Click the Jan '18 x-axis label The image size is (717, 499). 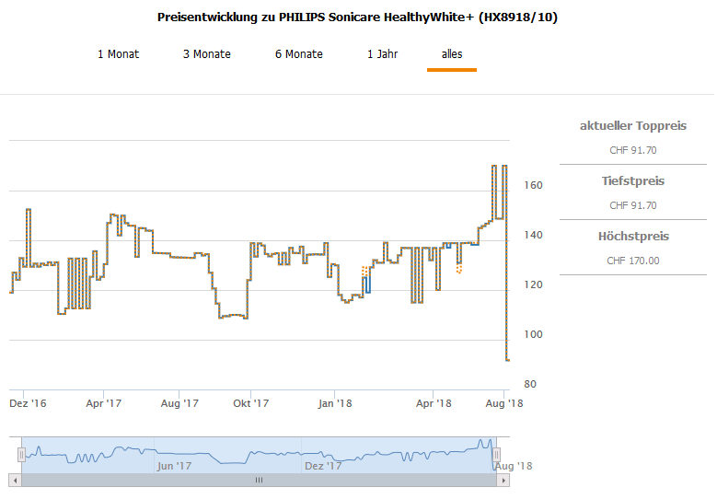click(x=335, y=403)
